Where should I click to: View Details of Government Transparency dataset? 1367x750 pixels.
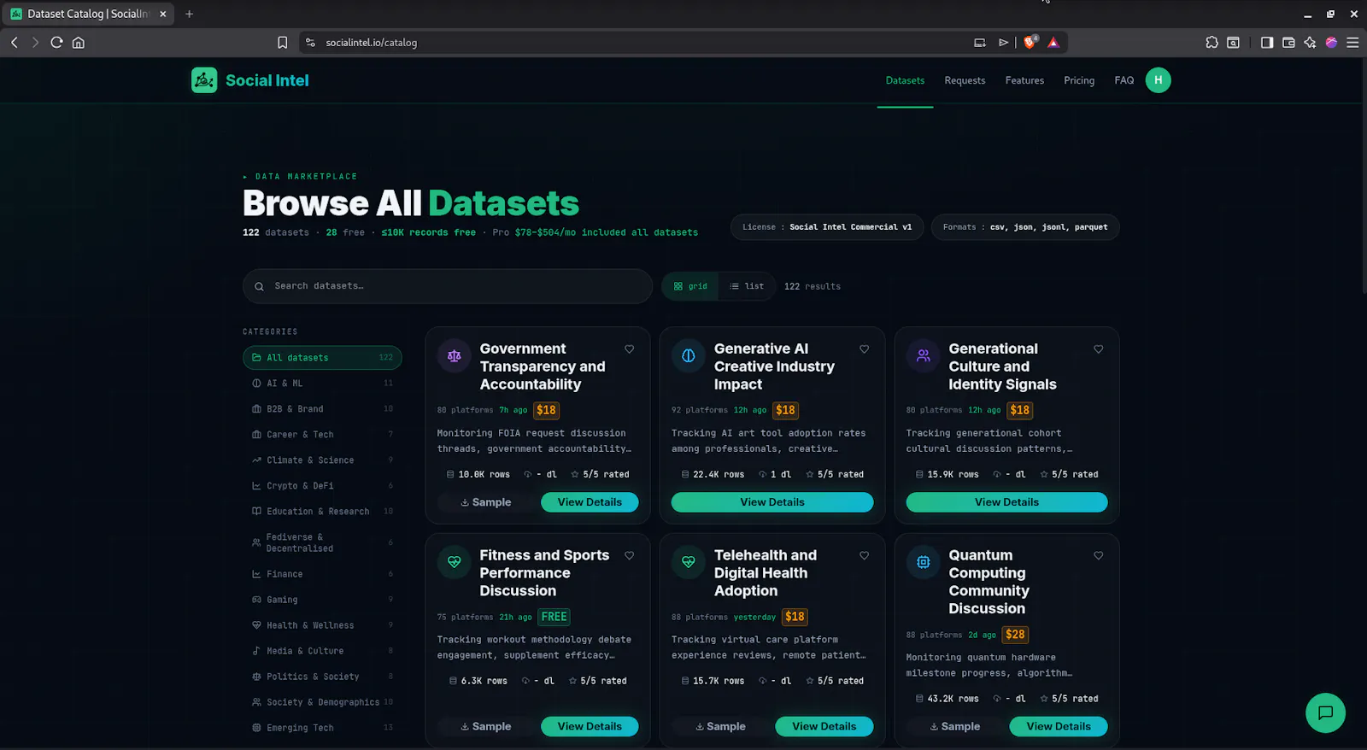590,502
